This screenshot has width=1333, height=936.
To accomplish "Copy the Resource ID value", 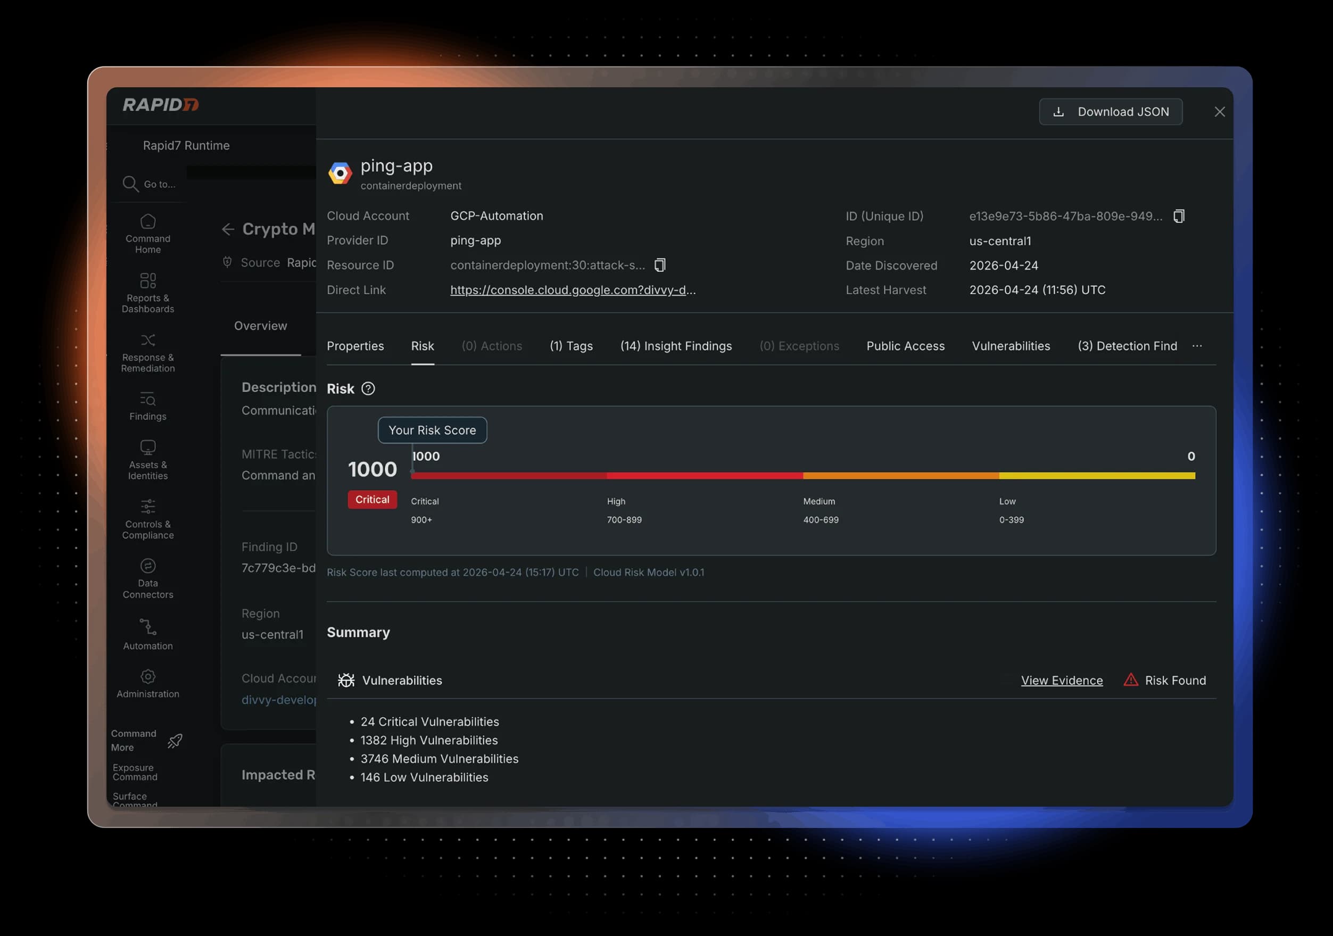I will tap(659, 265).
